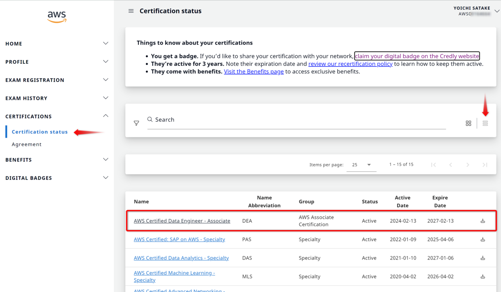This screenshot has height=292, width=501.
Task: Switch to grid card view
Action: point(468,123)
